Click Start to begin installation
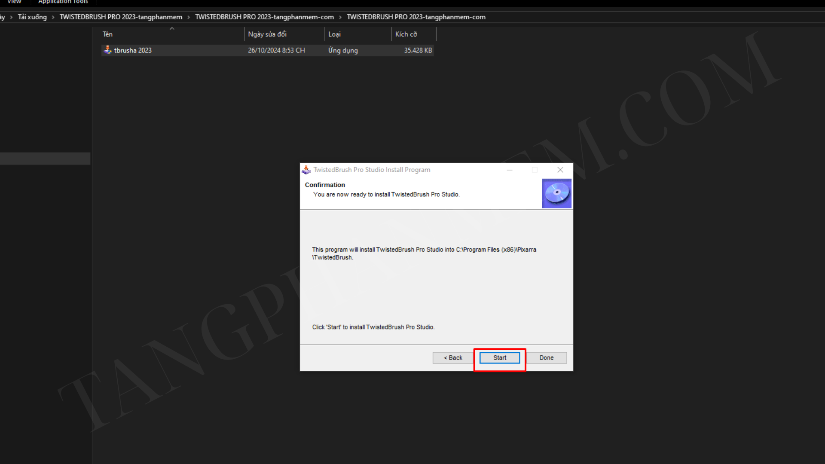Screen dimensions: 825x464 point(499,357)
